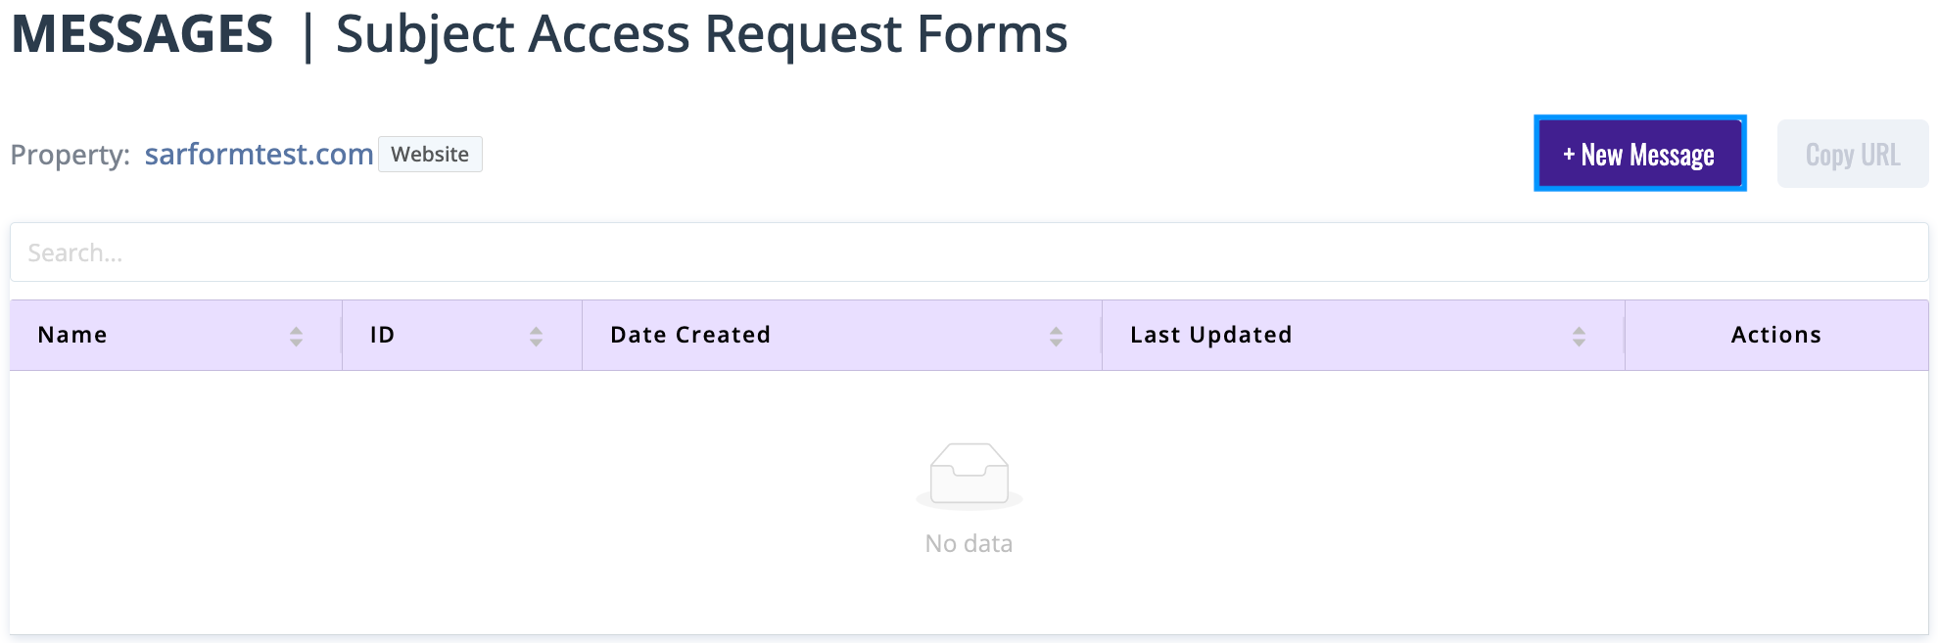Click ascending sort arrow on Name column

coord(297,329)
